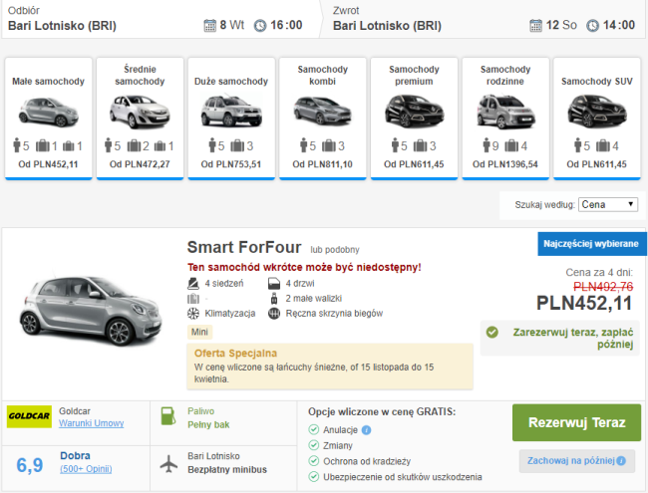The image size is (648, 493).
Task: Click the passenger icon in Małe samochody card
Action: 17,145
